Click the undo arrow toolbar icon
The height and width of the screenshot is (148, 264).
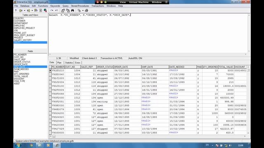pos(57,10)
